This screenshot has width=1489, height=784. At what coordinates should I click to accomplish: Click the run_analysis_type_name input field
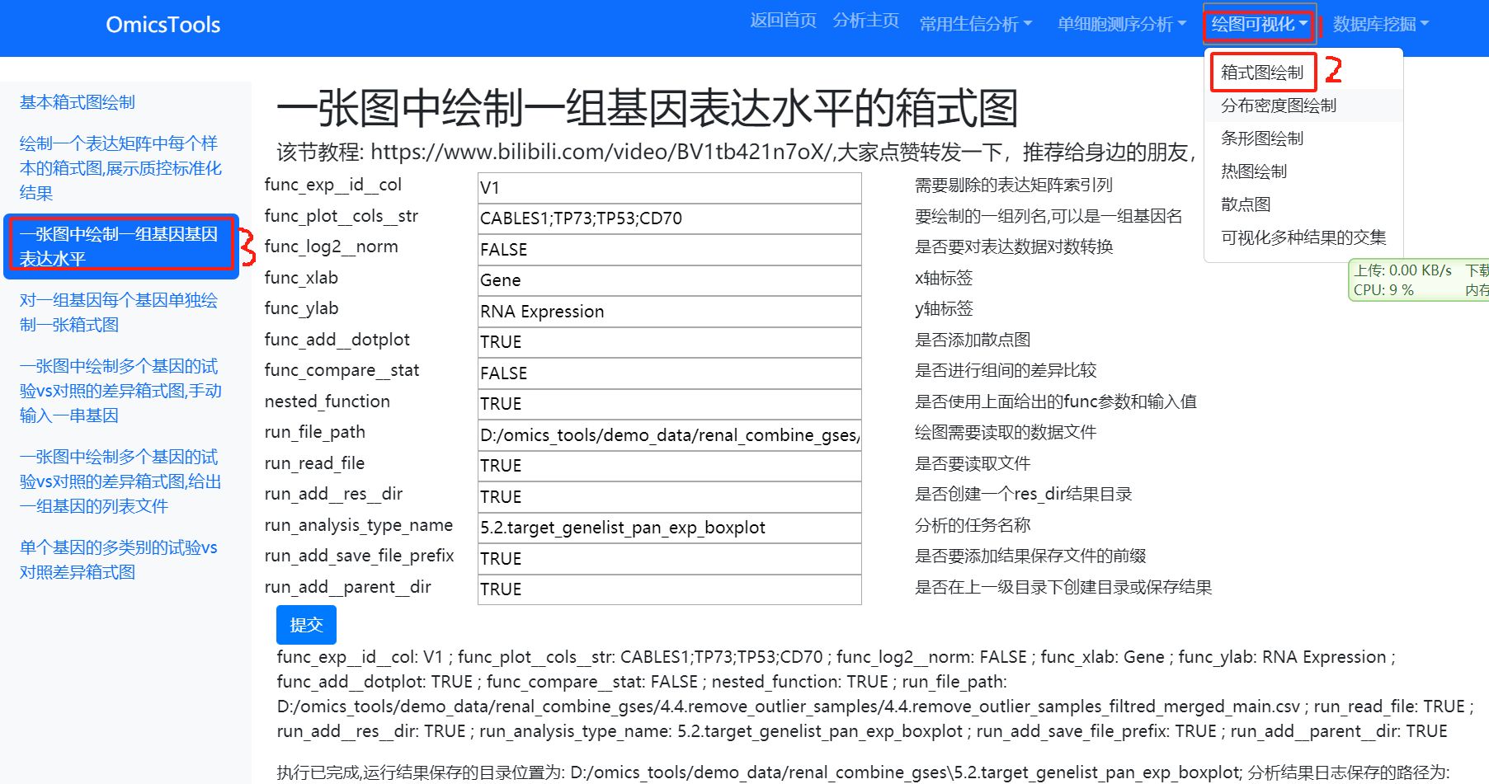coord(670,528)
